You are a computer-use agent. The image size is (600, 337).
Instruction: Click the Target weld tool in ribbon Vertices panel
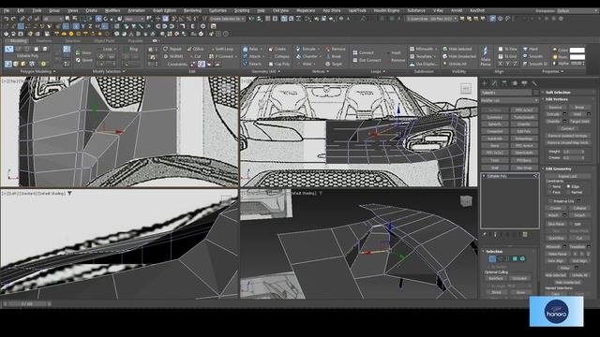click(x=334, y=64)
